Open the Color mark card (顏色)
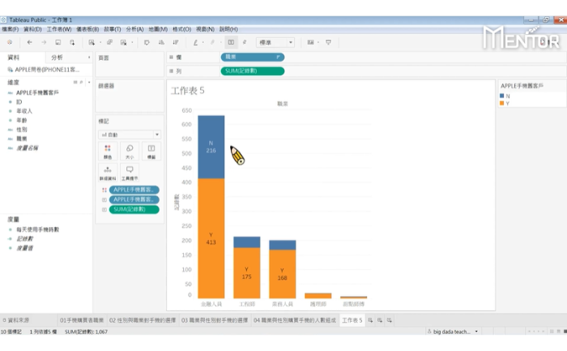The image size is (567, 351). tap(108, 152)
